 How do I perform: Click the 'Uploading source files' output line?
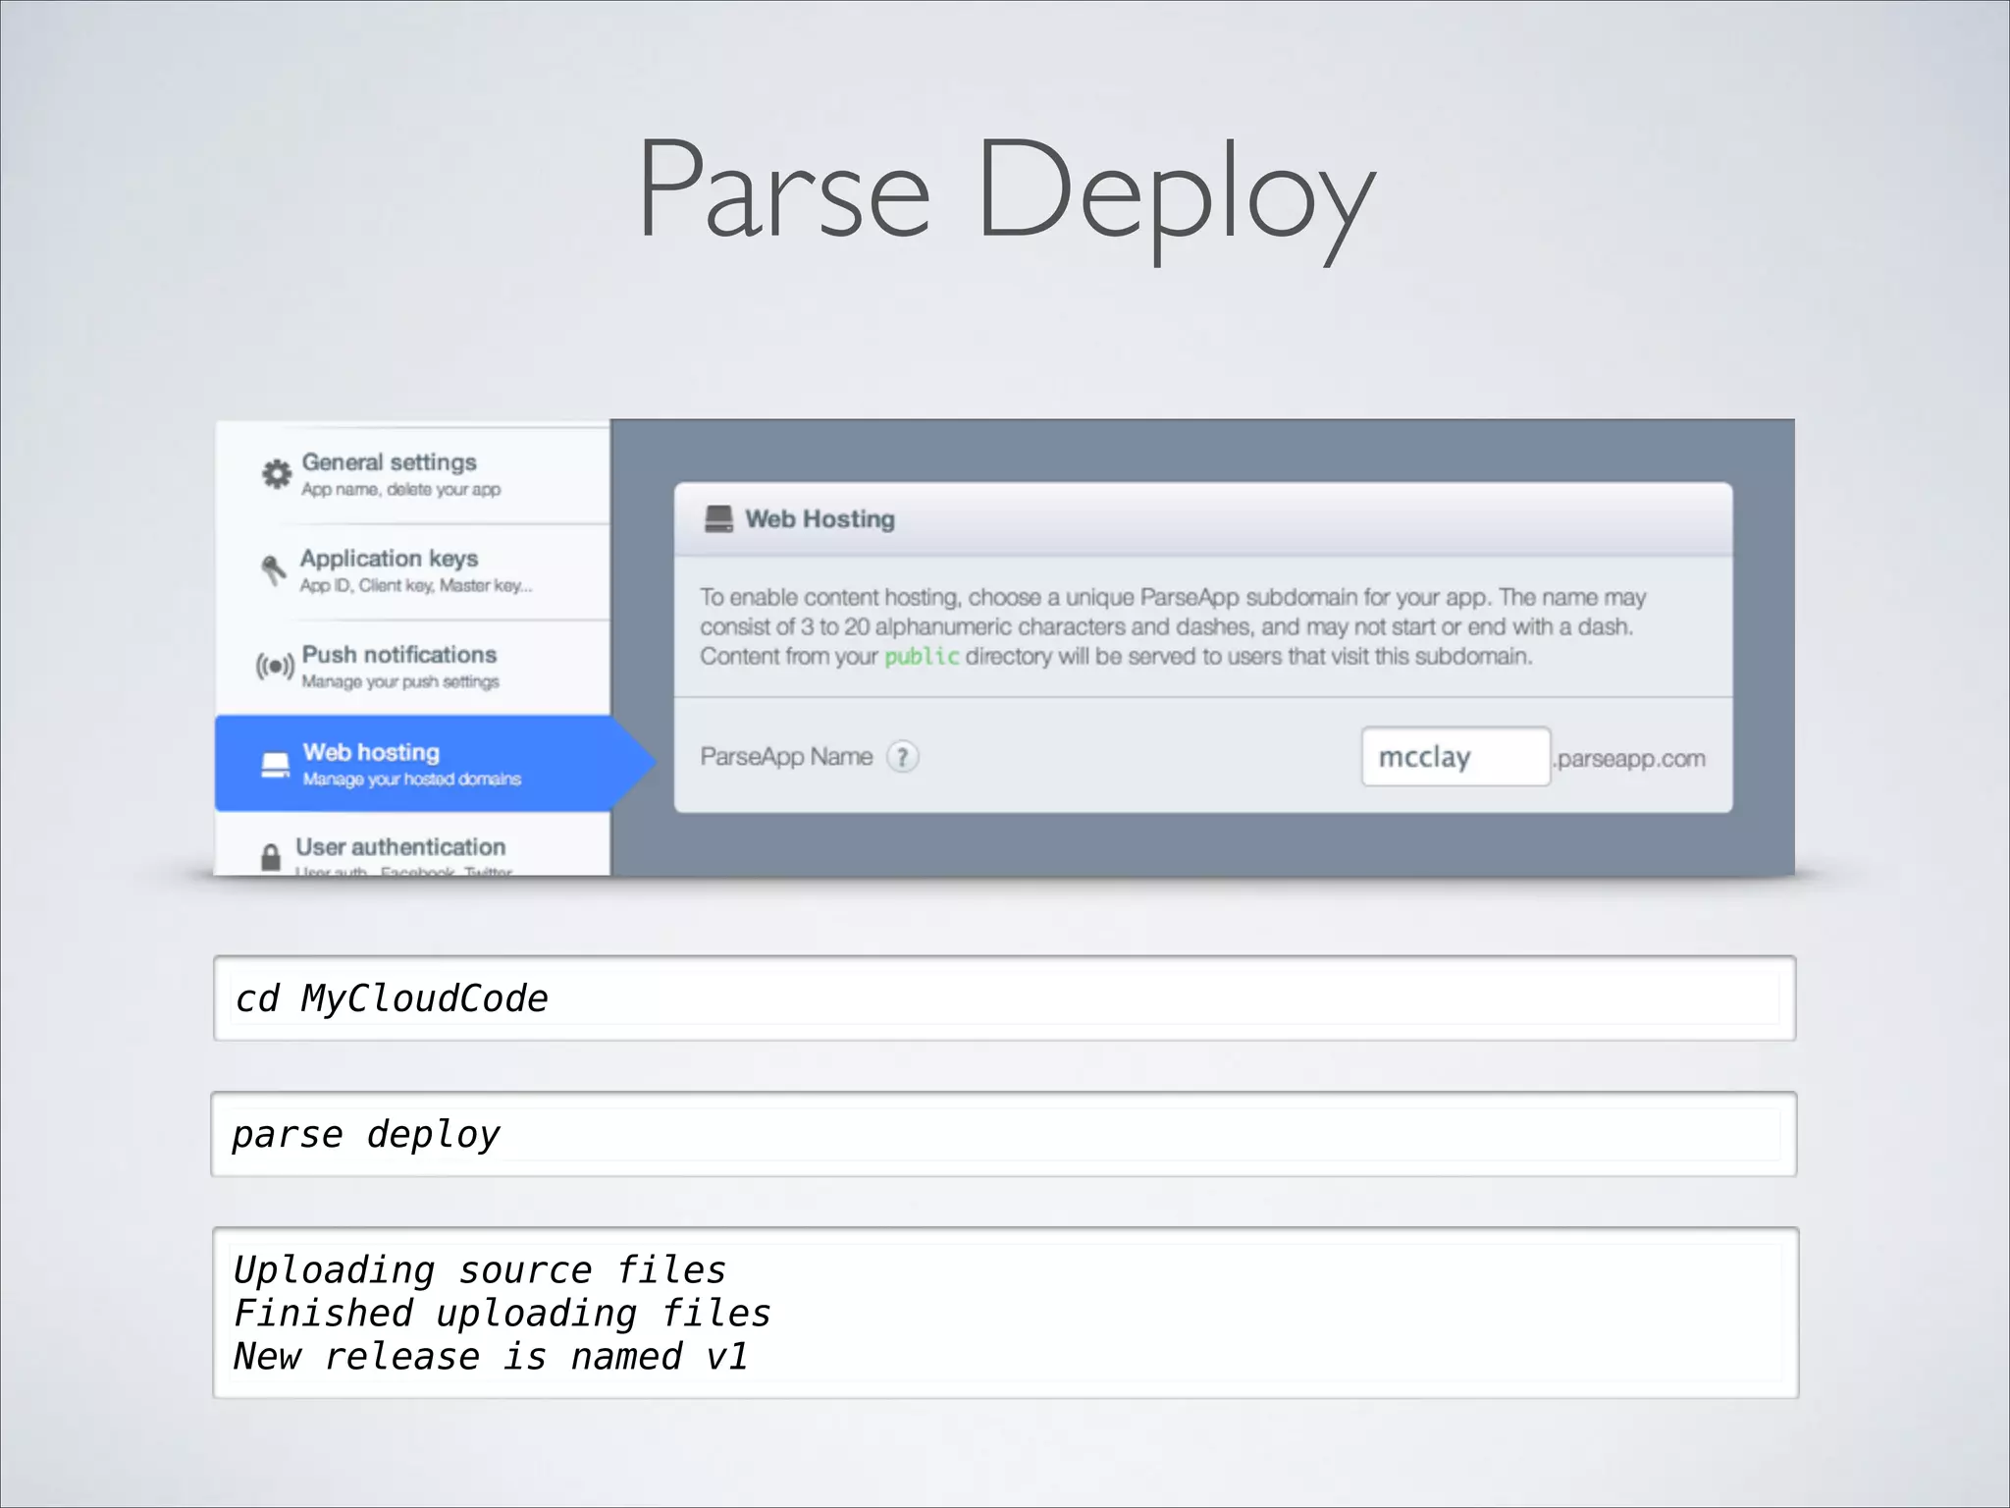pos(480,1269)
